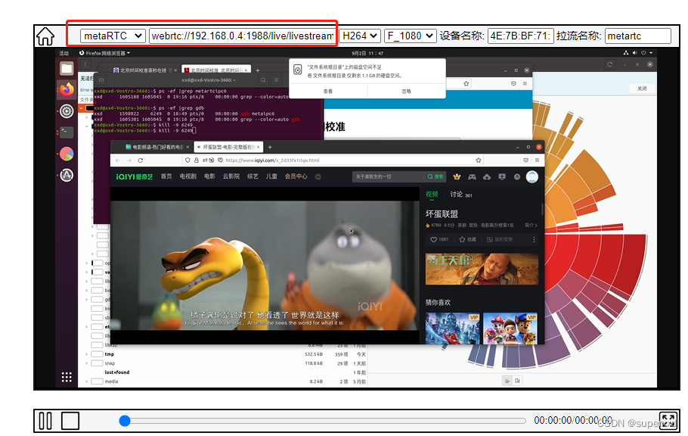Screen dimensions: 688x436
Task: Click 活动 in the Ubuntu top bar
Action: [64, 53]
